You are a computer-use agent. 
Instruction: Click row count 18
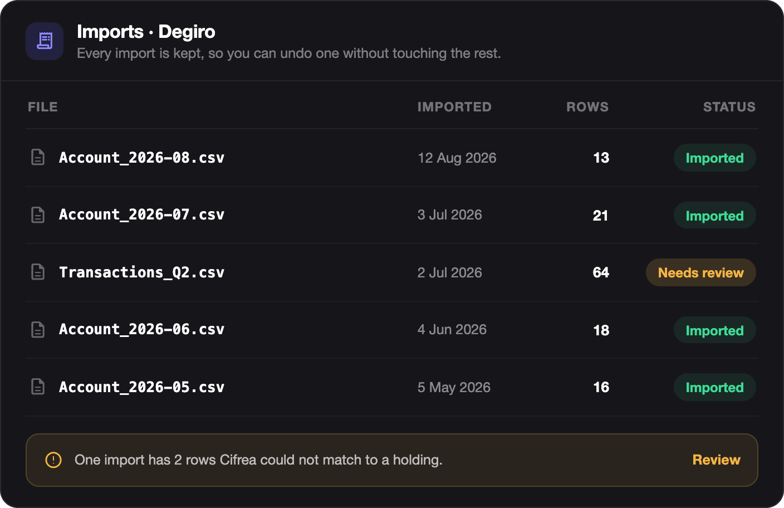601,330
